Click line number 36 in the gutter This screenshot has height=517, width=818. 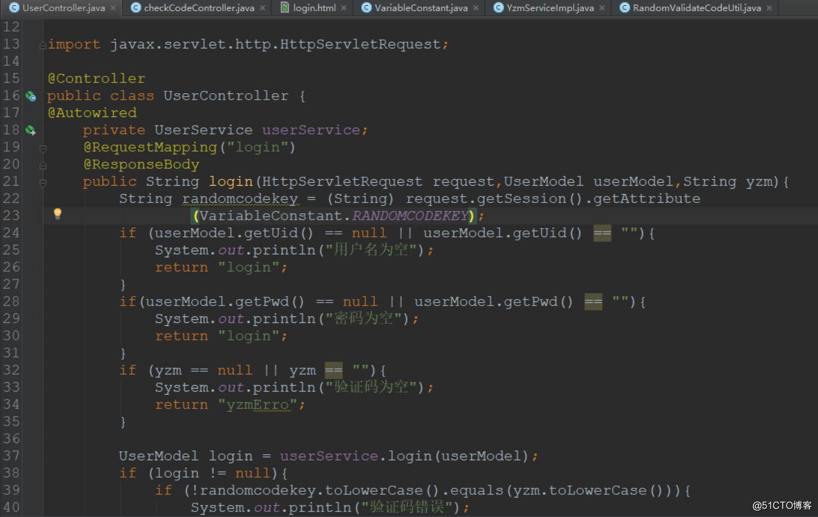[x=11, y=439]
